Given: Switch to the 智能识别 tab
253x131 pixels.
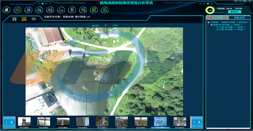Looking at the screenshot, I should click(x=239, y=18).
